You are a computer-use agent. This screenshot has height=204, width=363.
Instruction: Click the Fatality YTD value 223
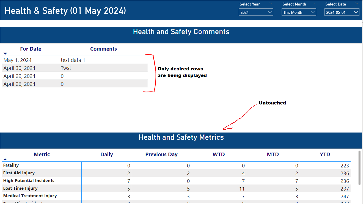point(344,166)
